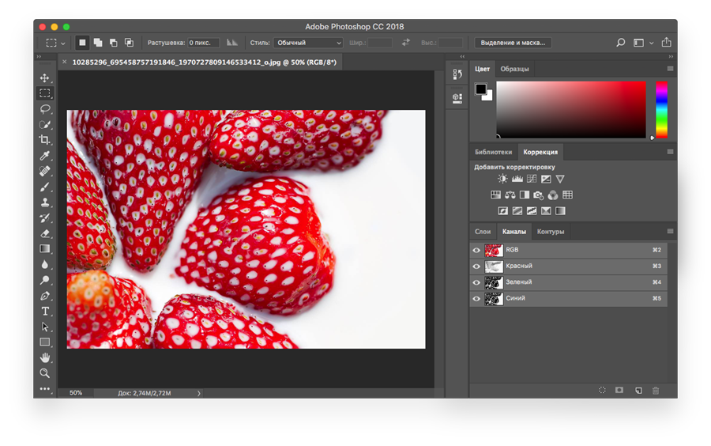Viewport: 711px width, 446px height.
Task: Activate the Zoom tool in the toolbar
Action: (45, 373)
